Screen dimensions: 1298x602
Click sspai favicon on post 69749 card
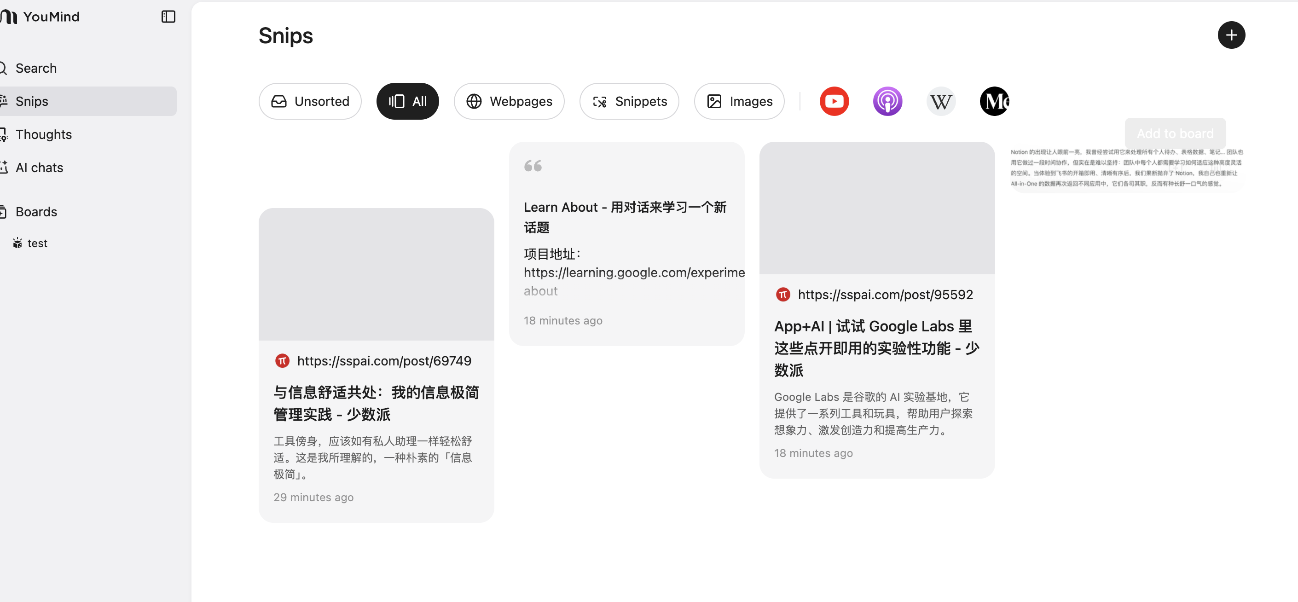282,361
